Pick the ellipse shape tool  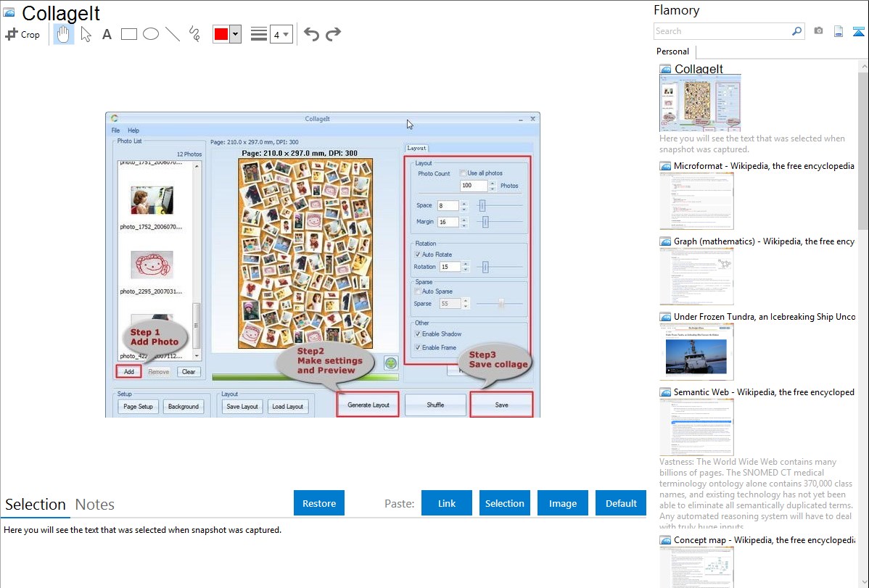pos(150,34)
